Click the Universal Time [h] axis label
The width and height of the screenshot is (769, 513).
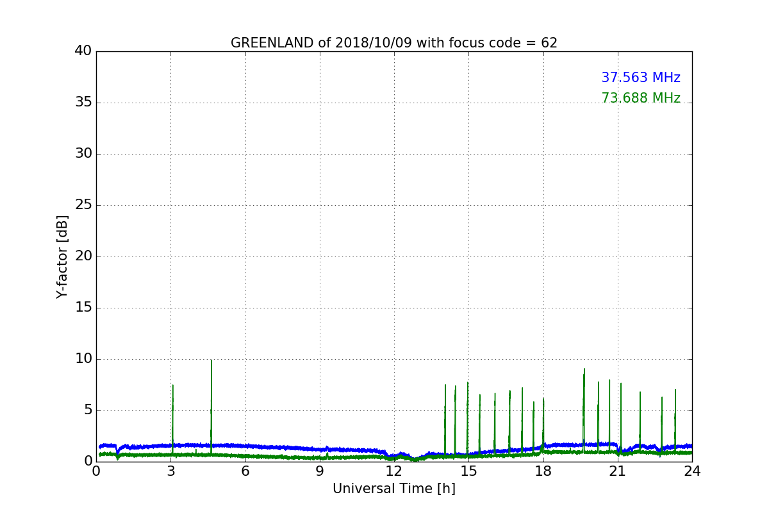(394, 489)
